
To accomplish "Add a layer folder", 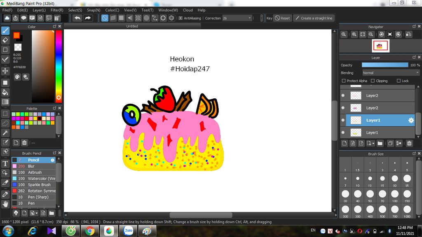I will click(380, 143).
